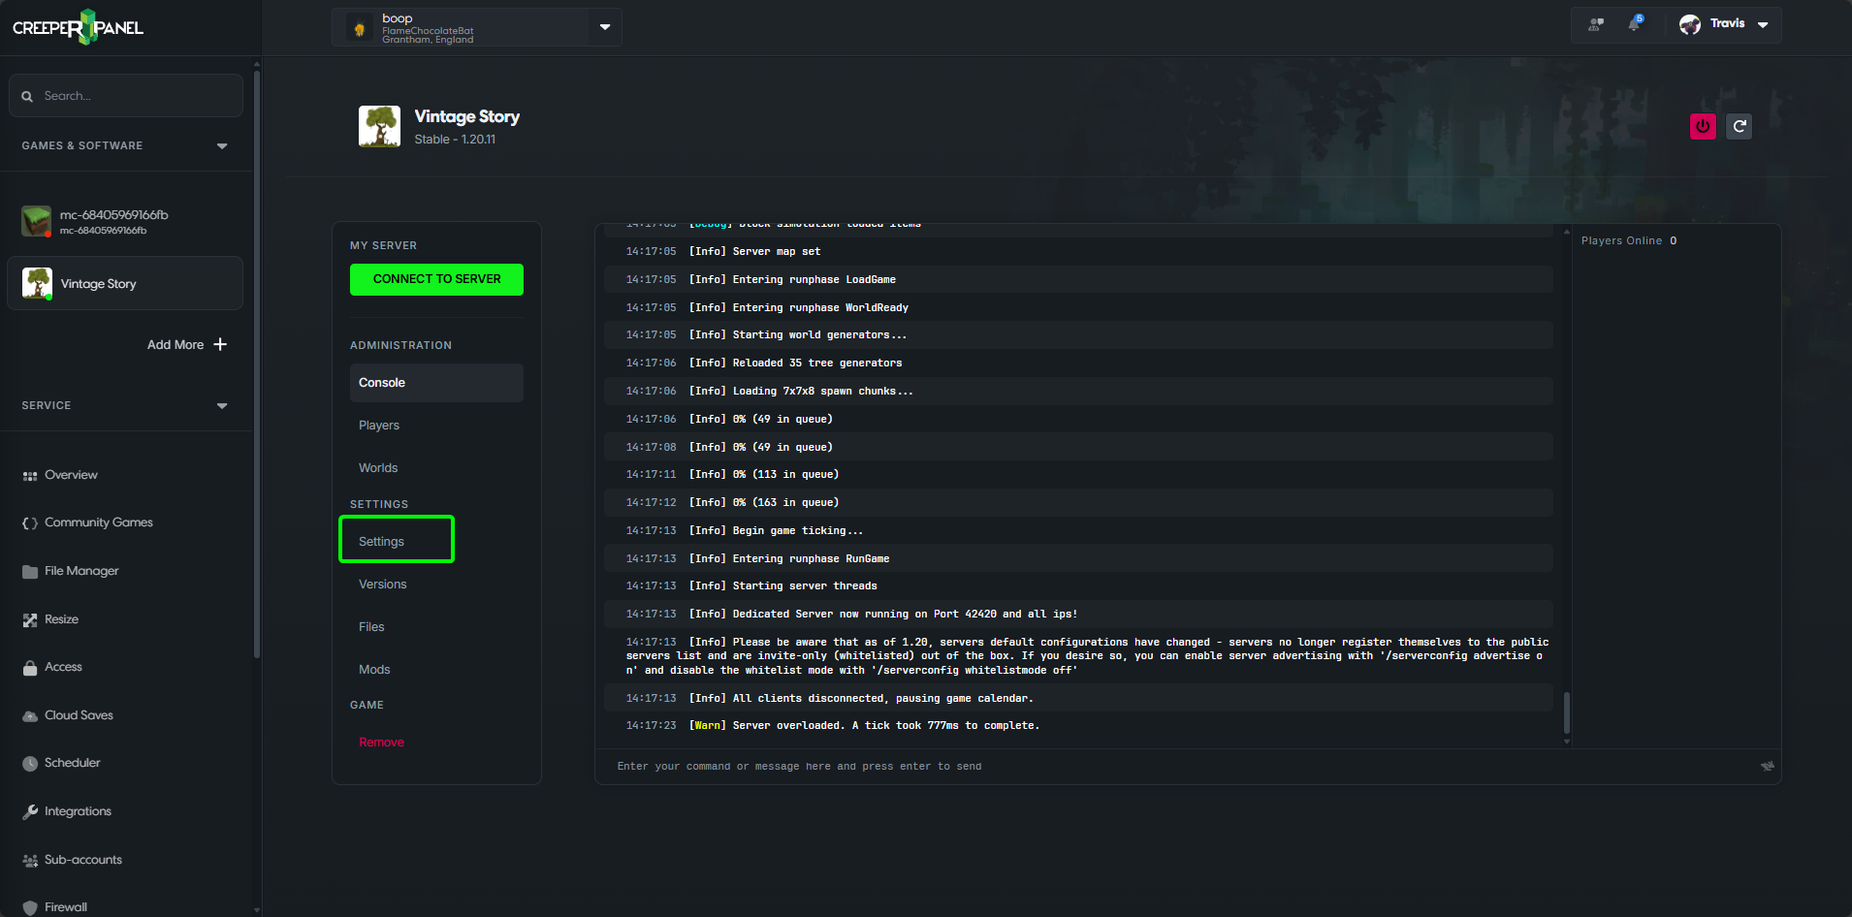Open the Firewall shield icon
Screen dimensions: 1852x917
[30, 908]
